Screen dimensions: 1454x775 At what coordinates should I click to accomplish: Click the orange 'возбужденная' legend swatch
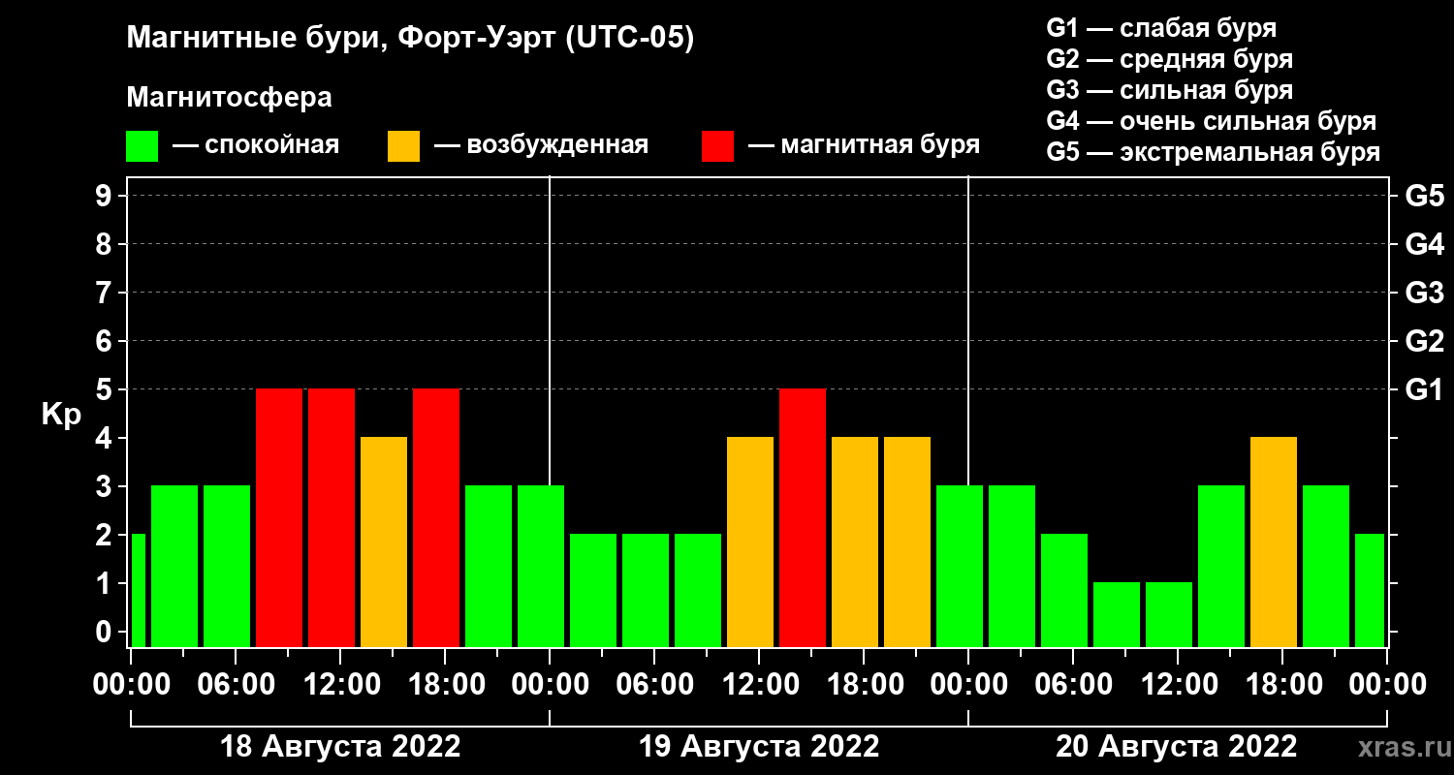click(403, 146)
